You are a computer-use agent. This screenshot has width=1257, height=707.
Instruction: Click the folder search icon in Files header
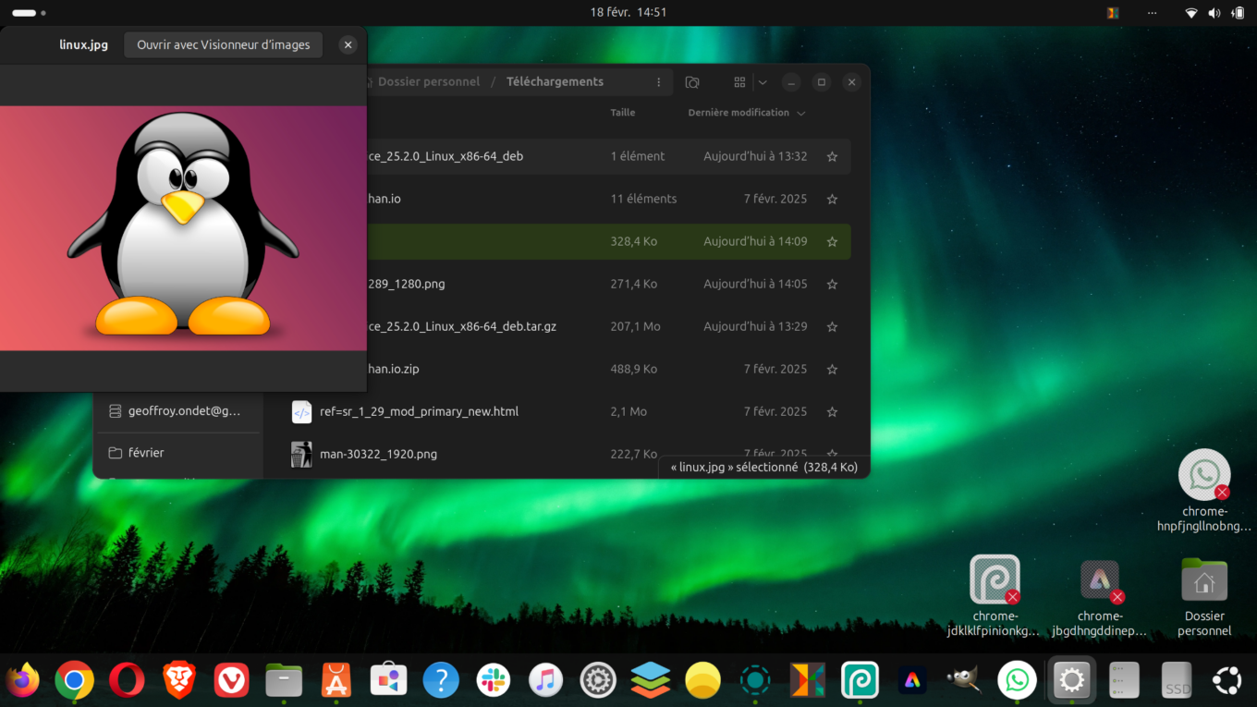click(692, 82)
